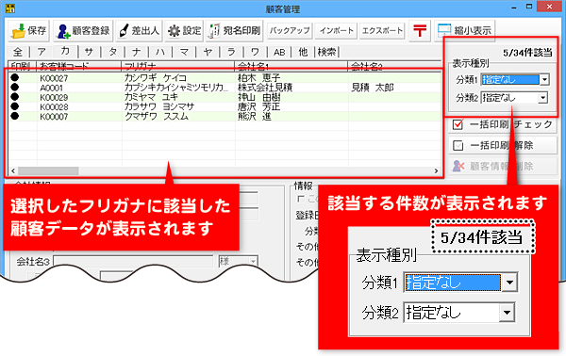
Task: Toggle print mark for K00027 row
Action: tap(14, 77)
